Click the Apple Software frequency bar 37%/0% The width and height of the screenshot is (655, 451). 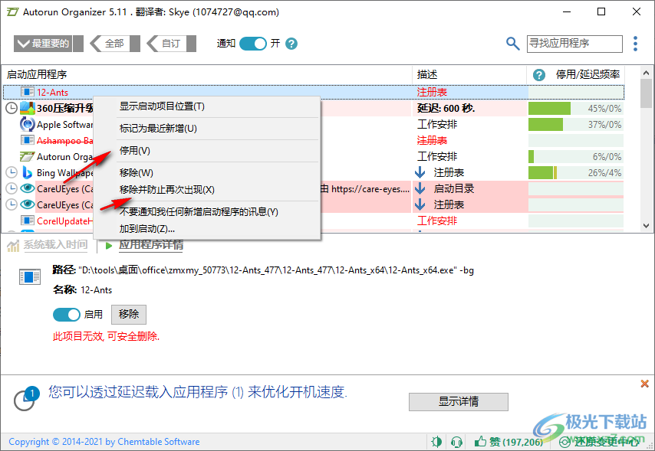click(x=576, y=124)
